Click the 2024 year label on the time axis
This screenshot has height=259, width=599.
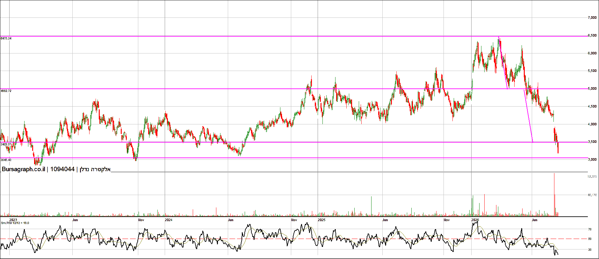(169, 220)
